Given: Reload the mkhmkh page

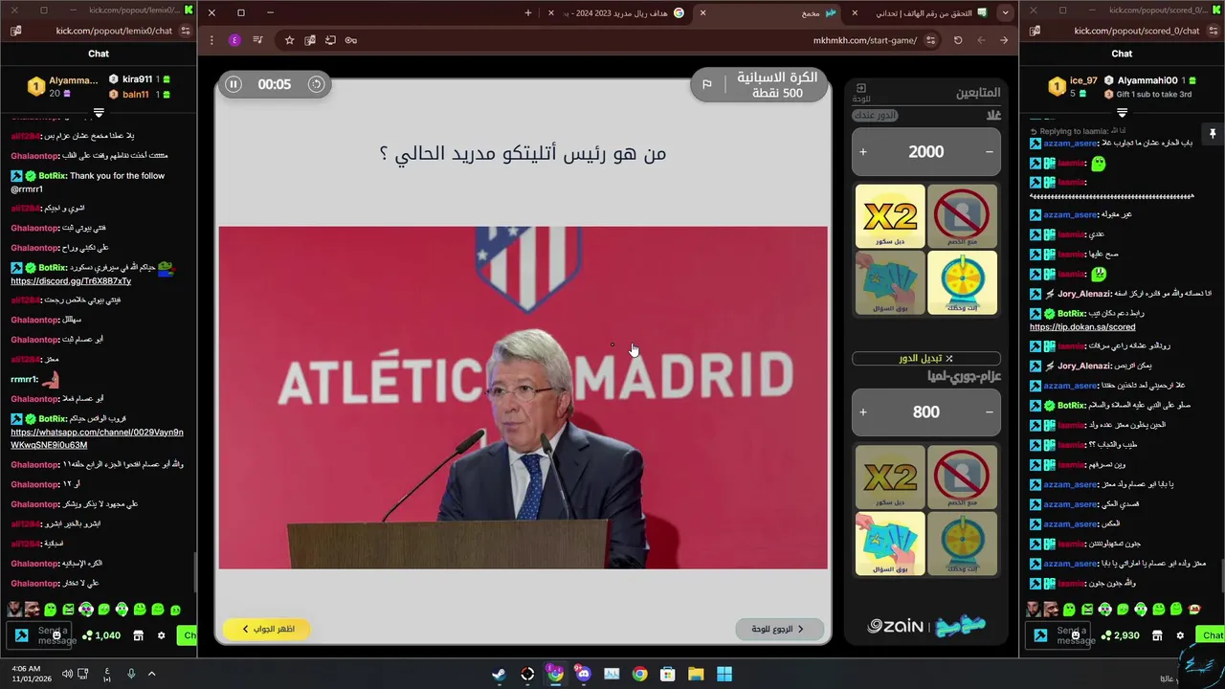Looking at the screenshot, I should click(958, 40).
